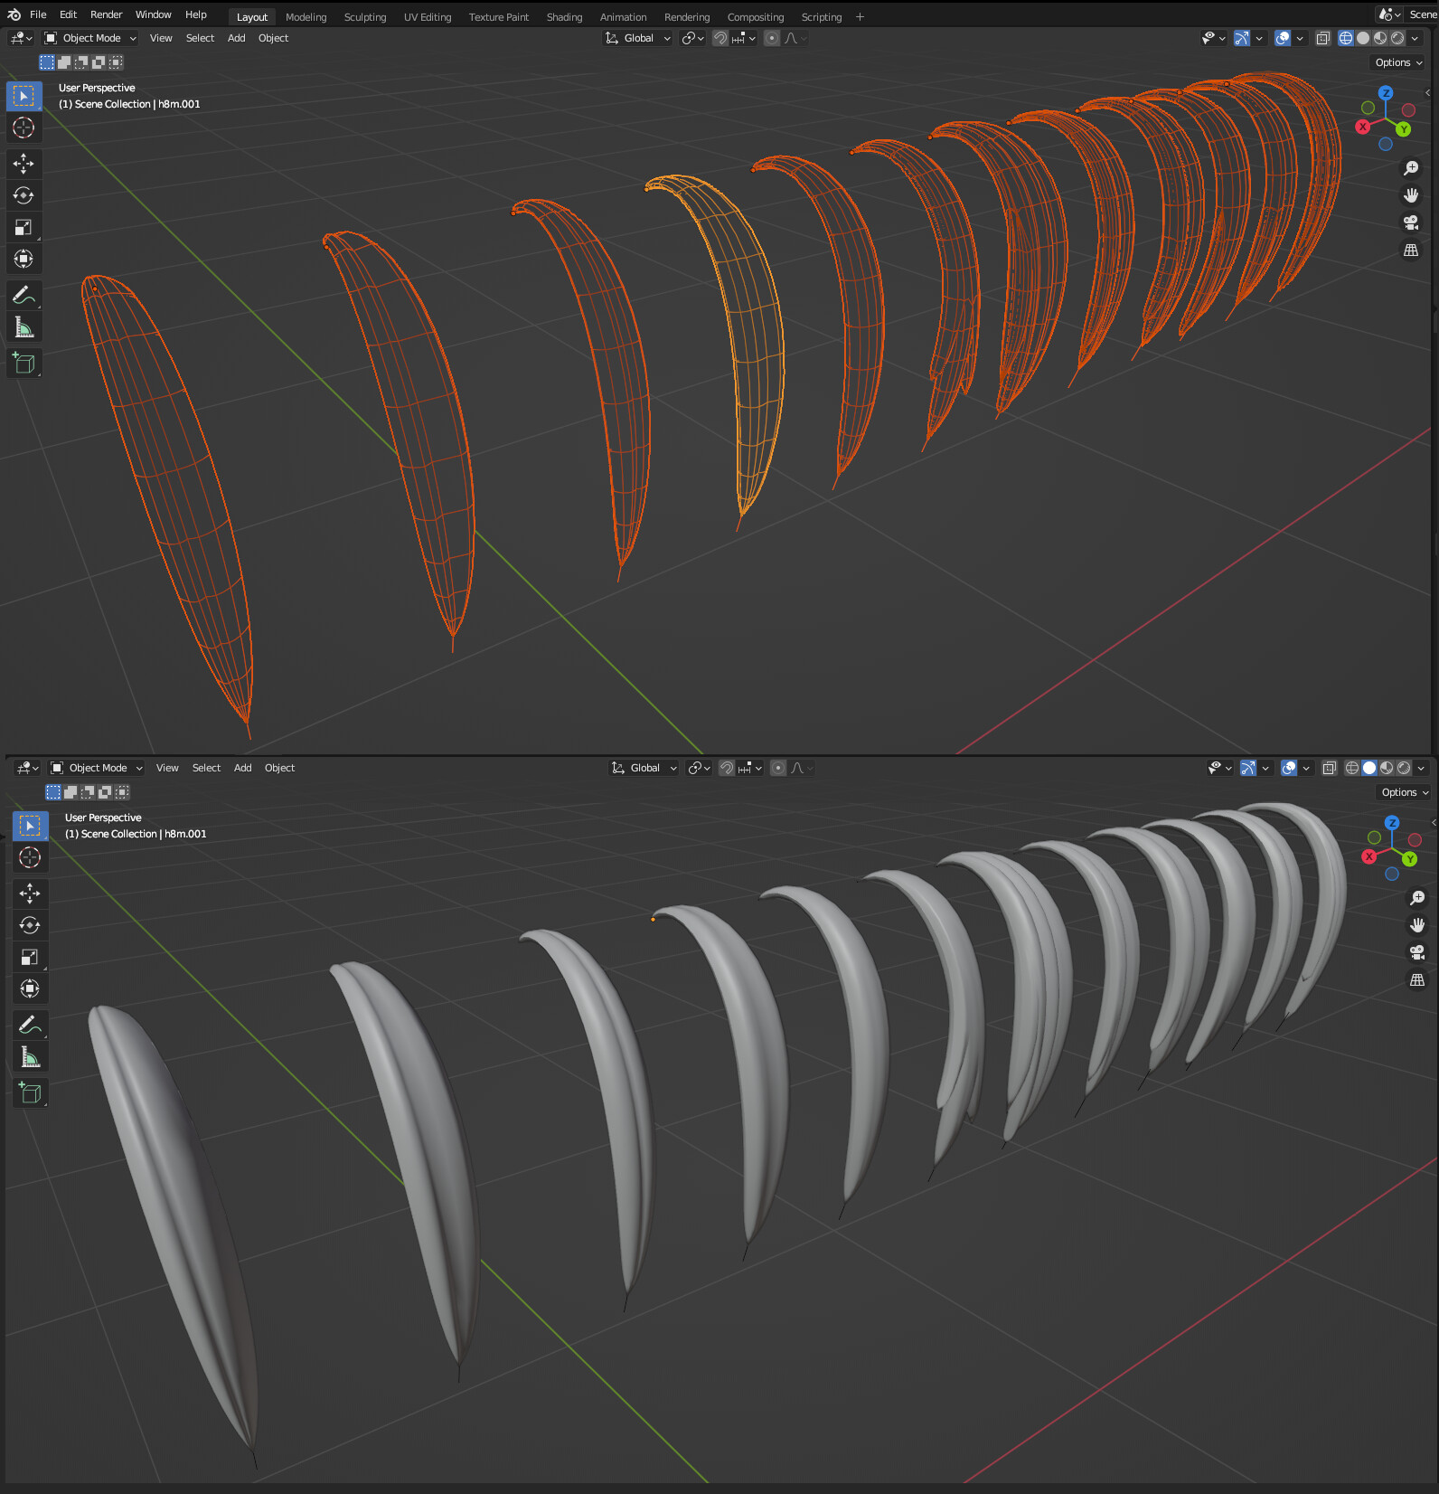The image size is (1439, 1494).
Task: Choose the Extend selection mode icon in wireframe viewport
Action: coord(64,62)
